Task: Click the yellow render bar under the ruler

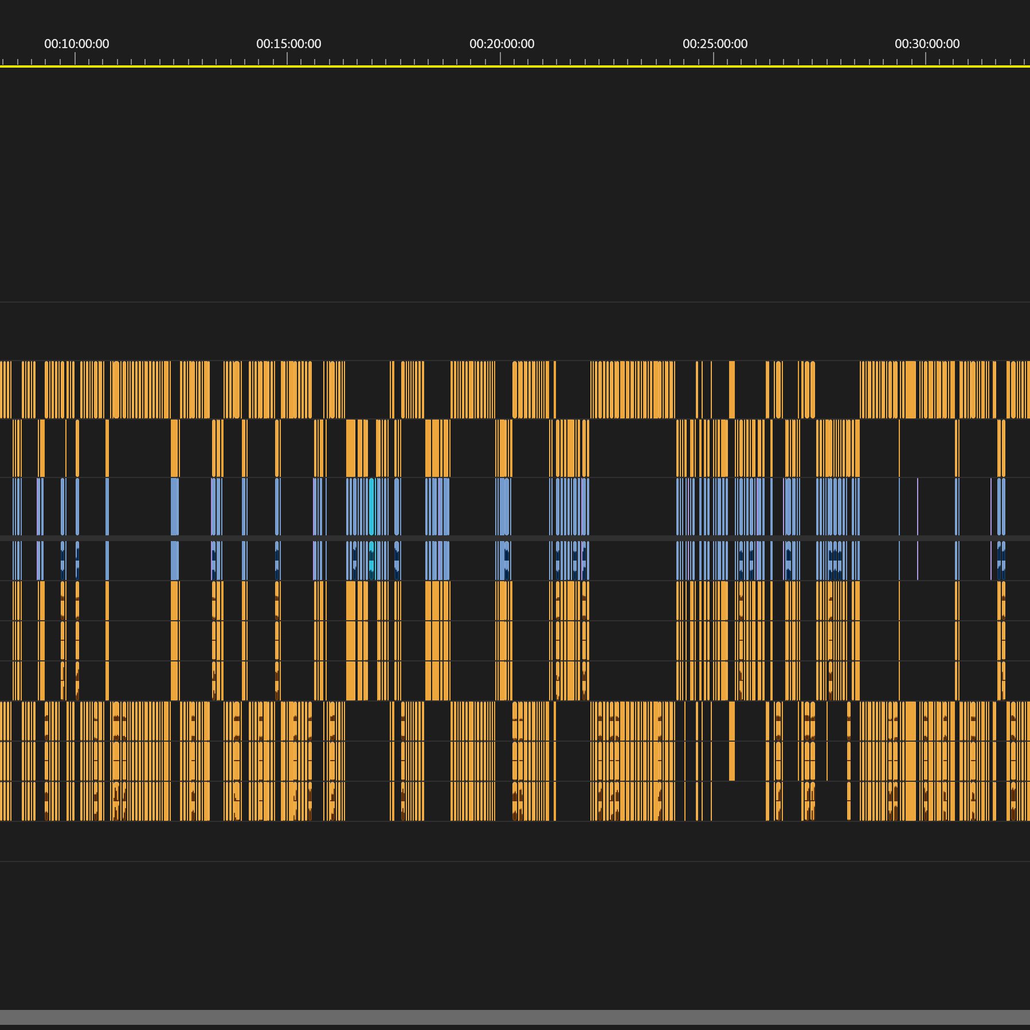Action: point(515,66)
